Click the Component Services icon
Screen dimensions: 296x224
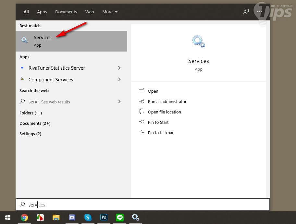[x=22, y=79]
